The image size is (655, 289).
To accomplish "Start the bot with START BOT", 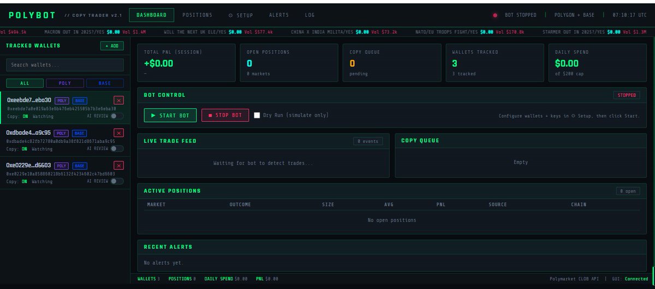I will (x=170, y=116).
